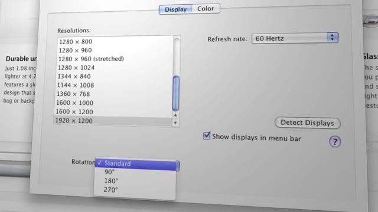Toggle Show displays in menu bar checkbox

207,136
